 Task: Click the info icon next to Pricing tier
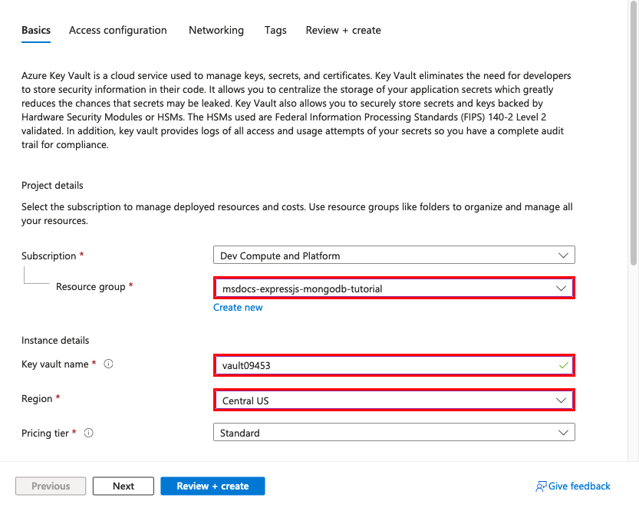[89, 434]
